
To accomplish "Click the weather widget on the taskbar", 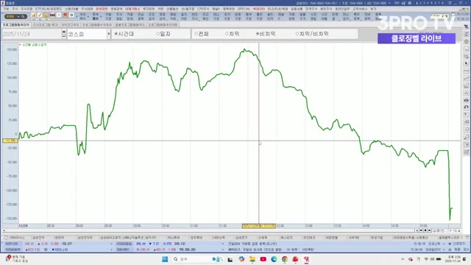I will (16, 259).
